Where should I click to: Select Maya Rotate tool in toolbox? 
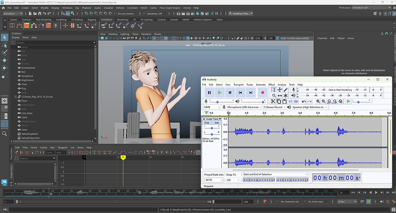pos(4,68)
